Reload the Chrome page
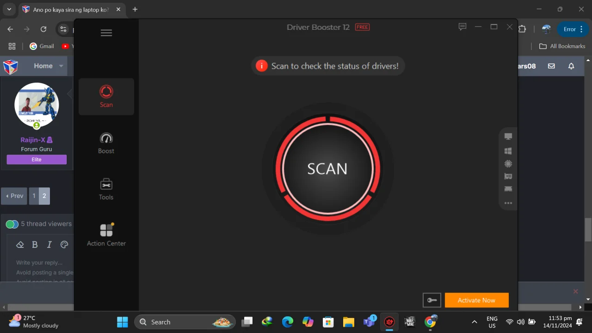Viewport: 592px width, 333px height. click(43, 29)
